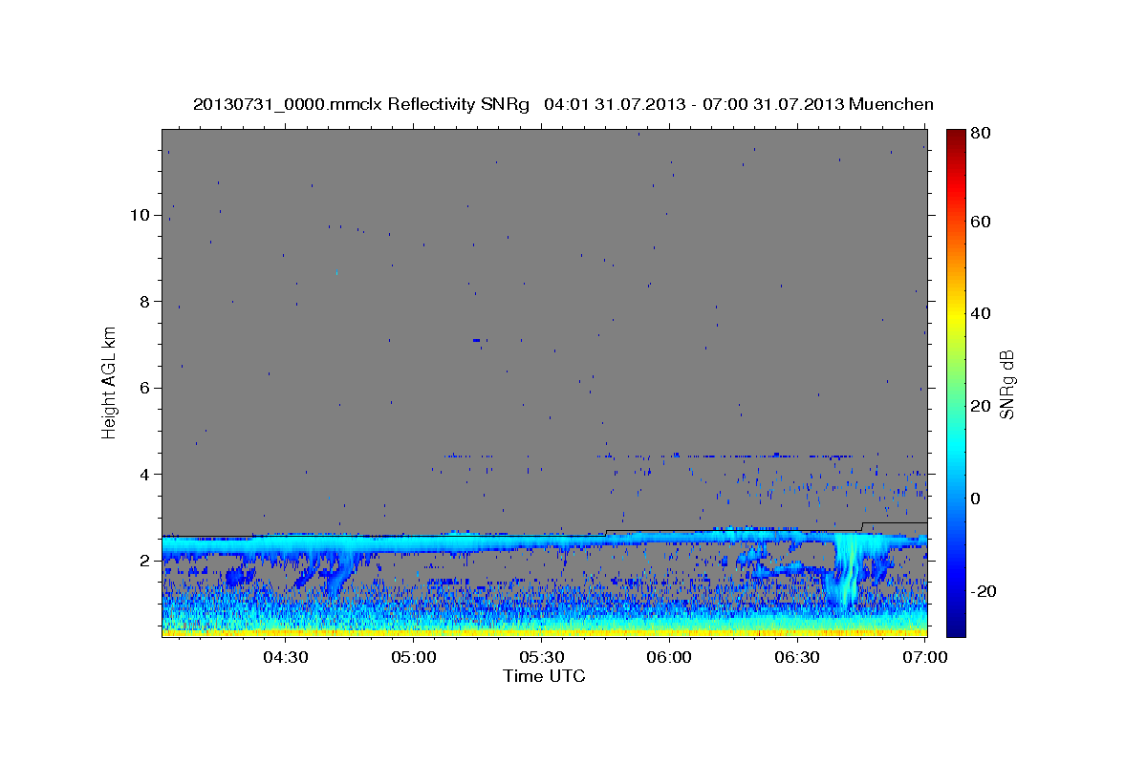Viewport: 1147px width, 764px height.
Task: Click the colorbar value 60
Action: pyautogui.click(x=982, y=222)
